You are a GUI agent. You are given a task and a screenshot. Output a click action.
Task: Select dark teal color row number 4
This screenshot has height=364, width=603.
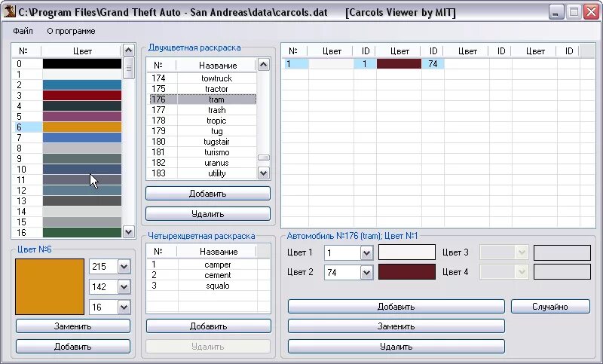(x=67, y=106)
